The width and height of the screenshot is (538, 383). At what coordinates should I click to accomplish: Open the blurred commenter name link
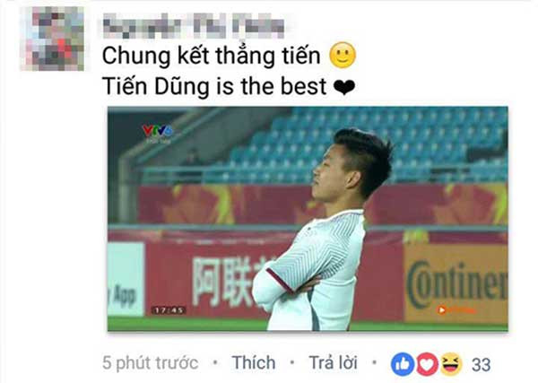194,25
